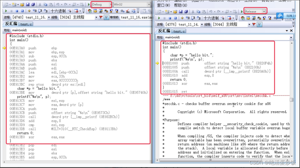Screen dimensions: 300x168
Task: Close the right disassembly pane with X
Action: point(291,31)
